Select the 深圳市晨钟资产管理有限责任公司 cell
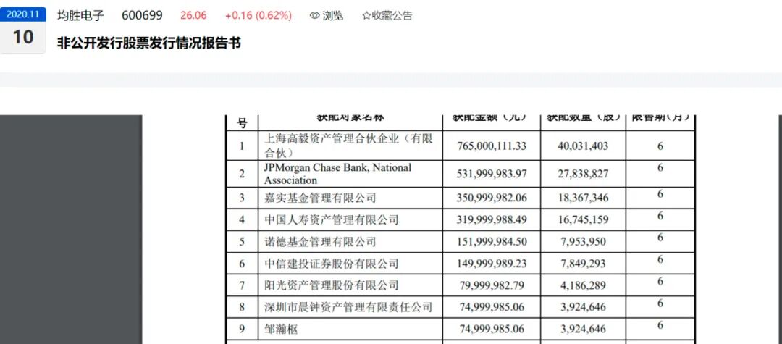The width and height of the screenshot is (782, 344). click(350, 307)
